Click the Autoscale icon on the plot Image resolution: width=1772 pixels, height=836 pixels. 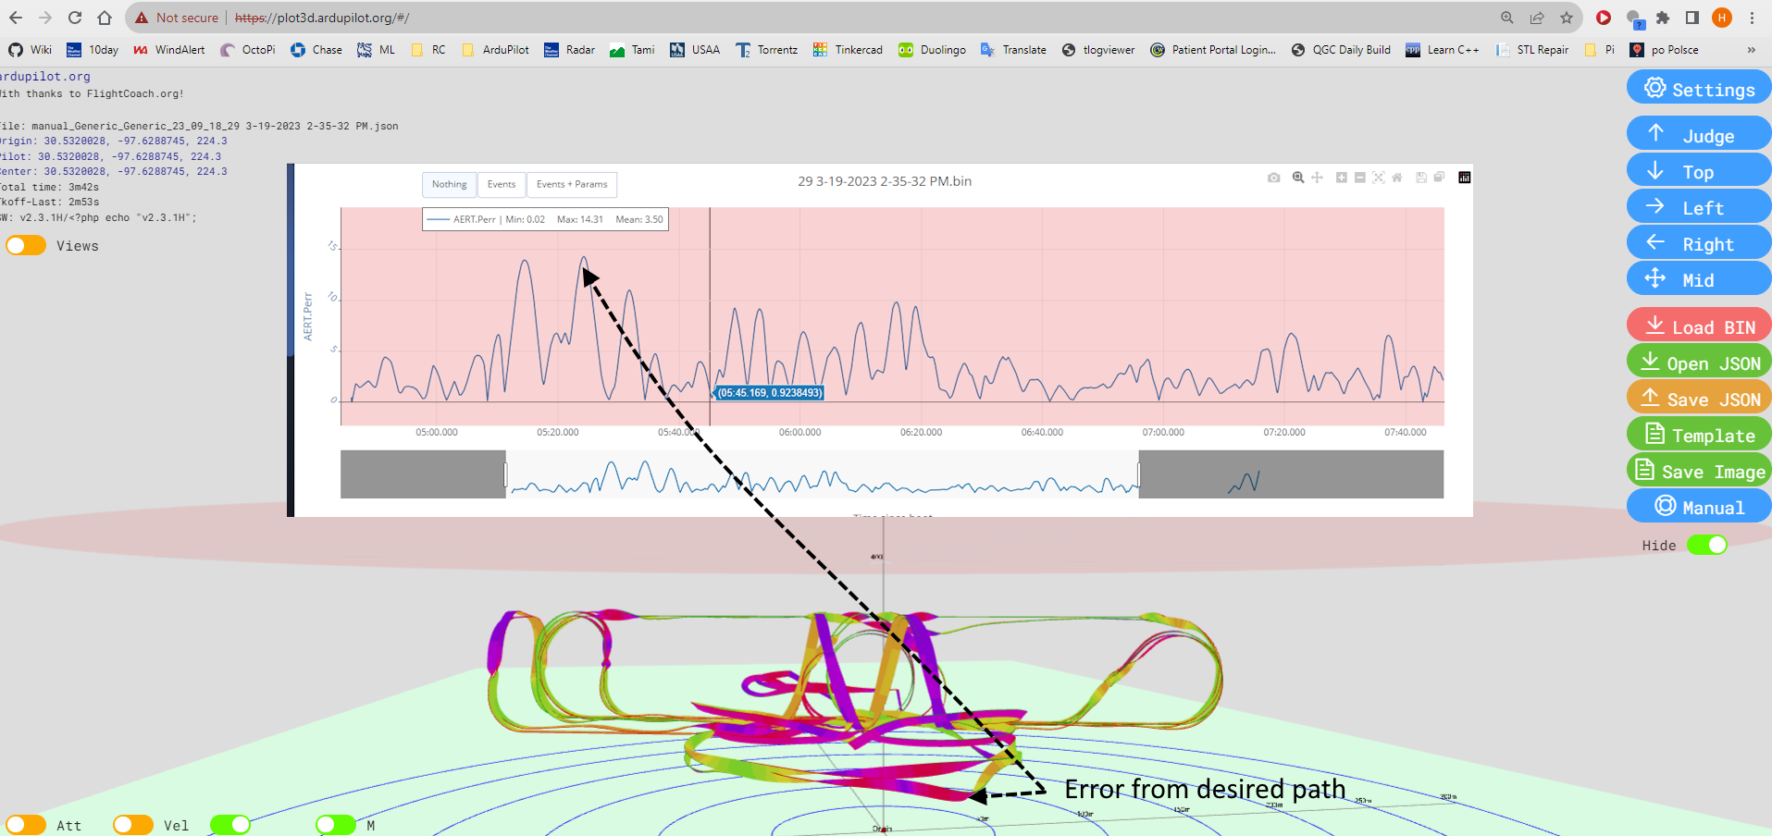(1378, 178)
